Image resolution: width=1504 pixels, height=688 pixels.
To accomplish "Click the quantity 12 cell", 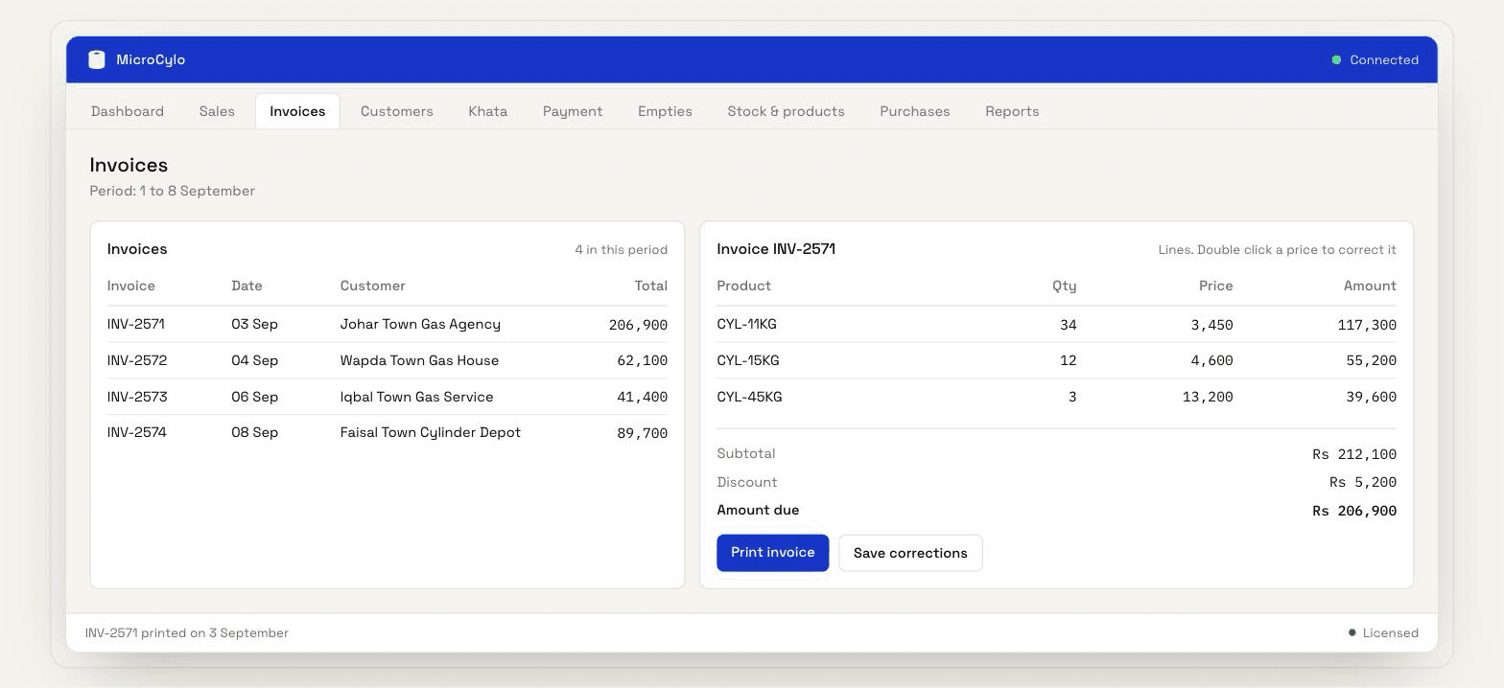I will (x=1068, y=361).
